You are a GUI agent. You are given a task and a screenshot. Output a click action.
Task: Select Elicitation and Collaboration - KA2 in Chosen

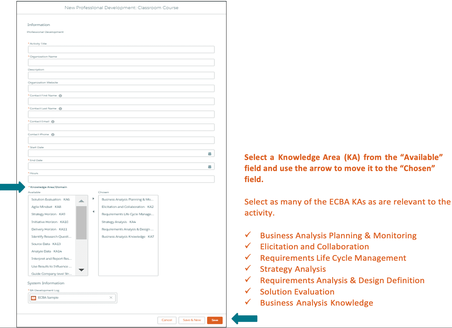[x=128, y=207]
